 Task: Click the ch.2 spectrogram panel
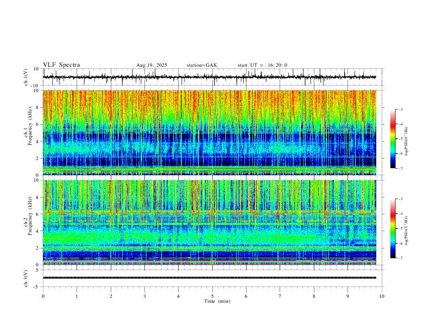(210, 222)
